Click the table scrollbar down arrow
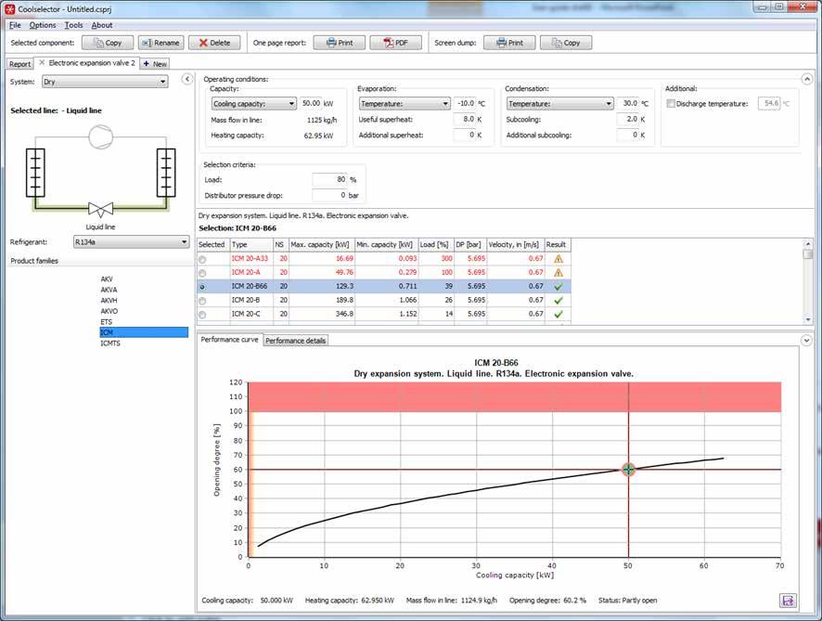 tap(808, 320)
